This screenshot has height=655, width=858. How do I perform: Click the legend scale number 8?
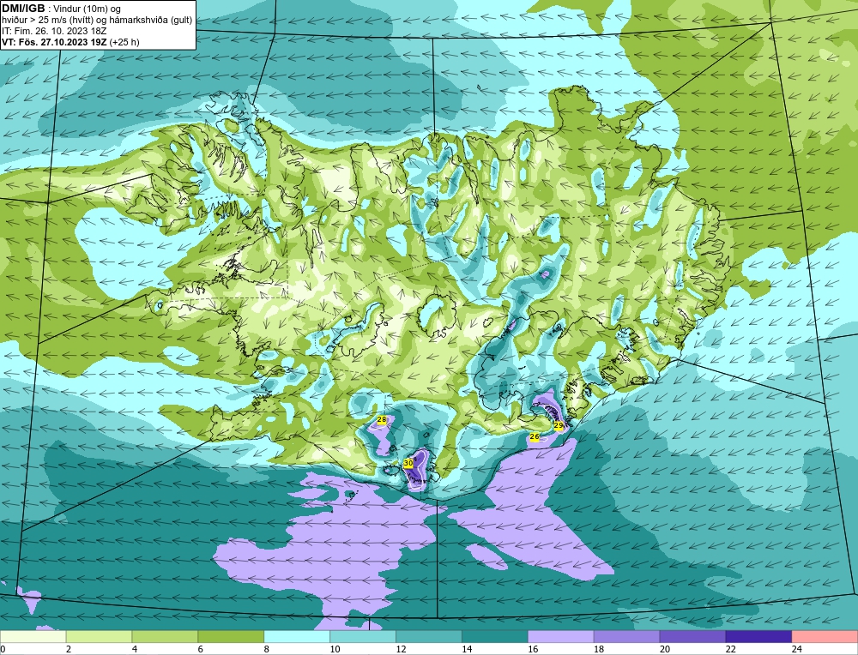(267, 649)
